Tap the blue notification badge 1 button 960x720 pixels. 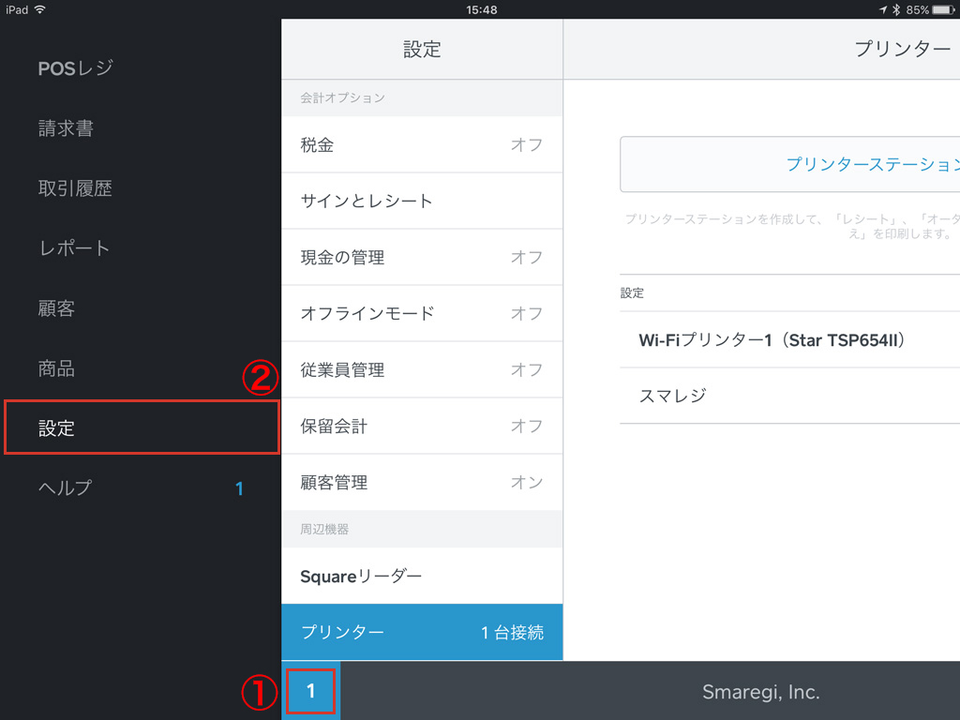(x=311, y=693)
